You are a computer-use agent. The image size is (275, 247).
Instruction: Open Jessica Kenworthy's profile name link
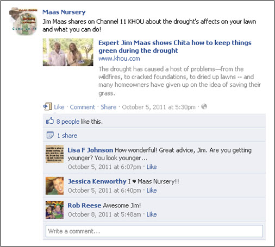tap(97, 181)
